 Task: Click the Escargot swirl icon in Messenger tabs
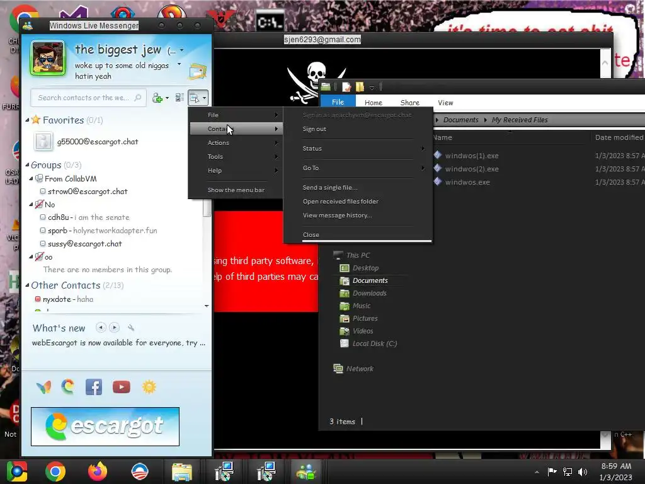point(68,387)
